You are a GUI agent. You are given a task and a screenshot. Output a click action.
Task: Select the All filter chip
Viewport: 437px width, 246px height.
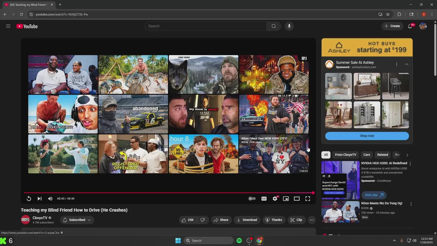click(326, 155)
